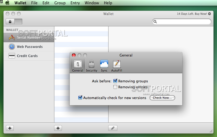Click the magnifier icon in search field
This screenshot has width=217, height=137.
click(155, 22)
